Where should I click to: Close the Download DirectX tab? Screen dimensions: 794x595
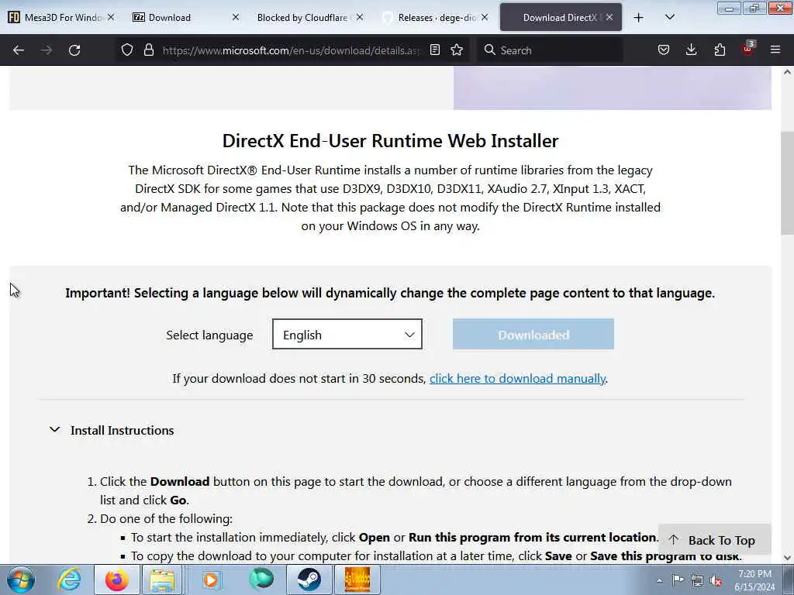(x=609, y=18)
